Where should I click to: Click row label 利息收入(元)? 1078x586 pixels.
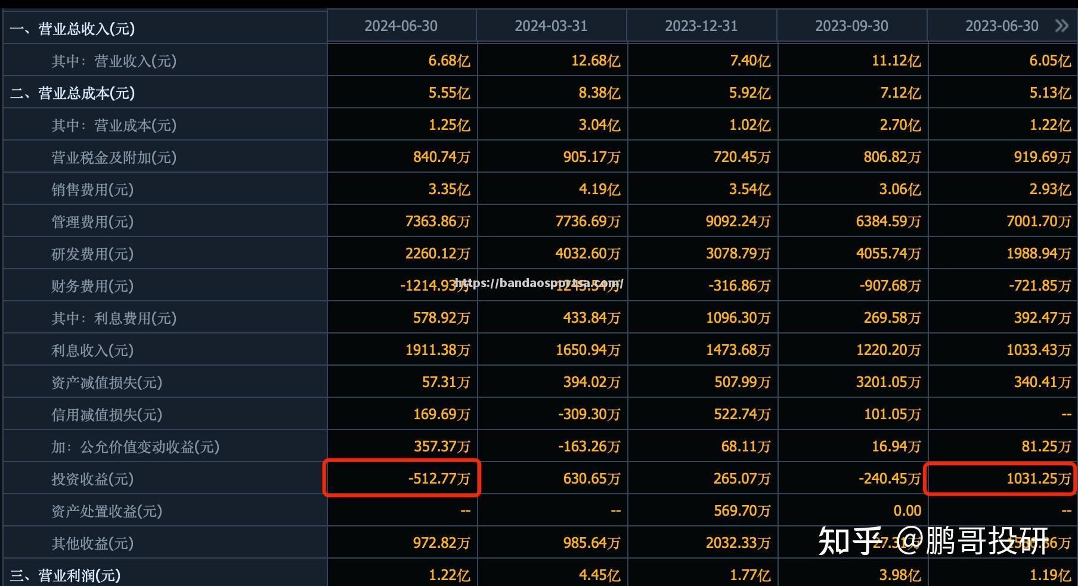92,350
